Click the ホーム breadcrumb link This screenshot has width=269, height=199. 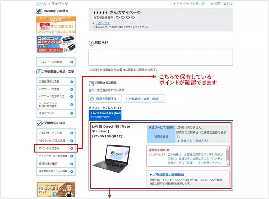point(41,4)
